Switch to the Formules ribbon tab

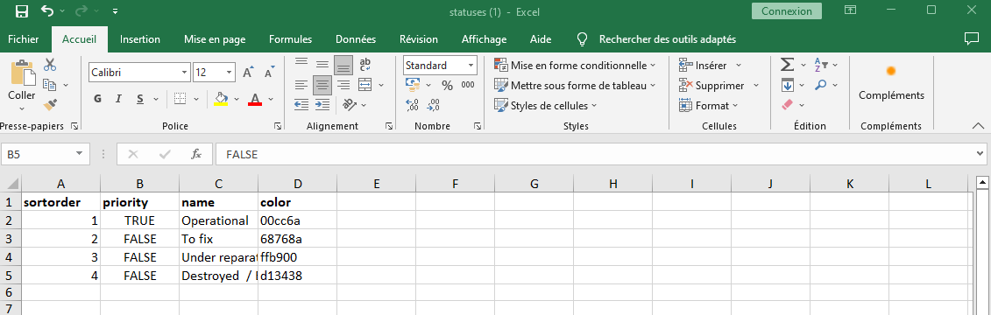tap(290, 39)
